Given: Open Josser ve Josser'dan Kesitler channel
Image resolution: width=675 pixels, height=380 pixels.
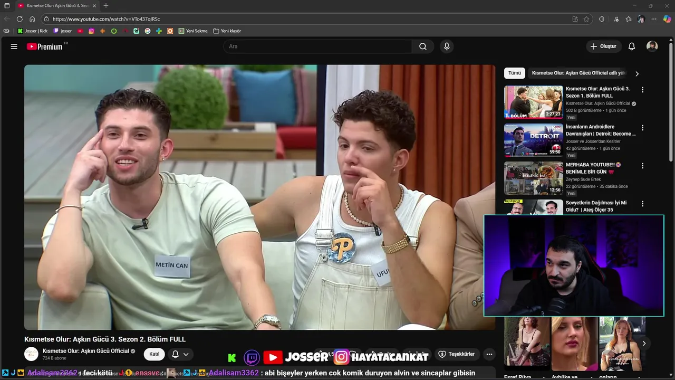Looking at the screenshot, I should point(593,141).
